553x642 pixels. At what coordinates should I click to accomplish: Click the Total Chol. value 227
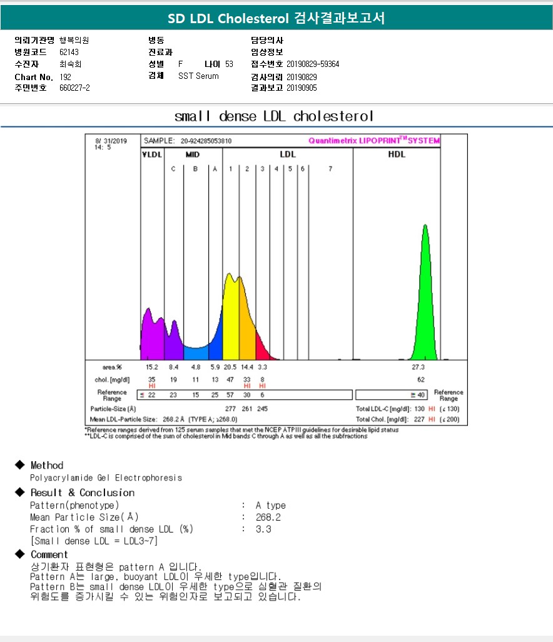point(418,419)
